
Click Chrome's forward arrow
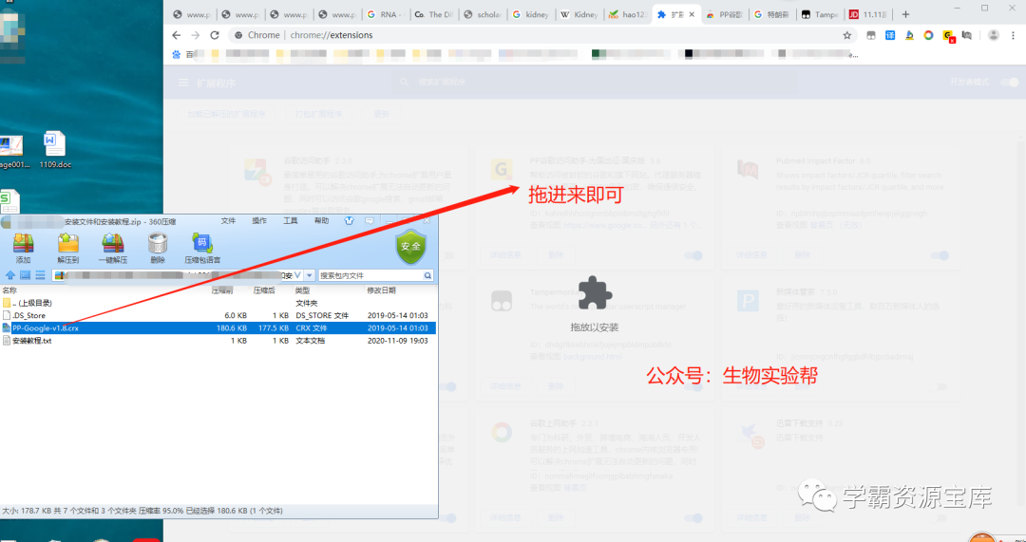[195, 35]
